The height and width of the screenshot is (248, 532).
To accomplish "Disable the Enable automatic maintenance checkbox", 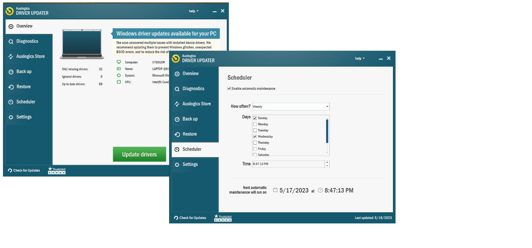I will click(229, 89).
